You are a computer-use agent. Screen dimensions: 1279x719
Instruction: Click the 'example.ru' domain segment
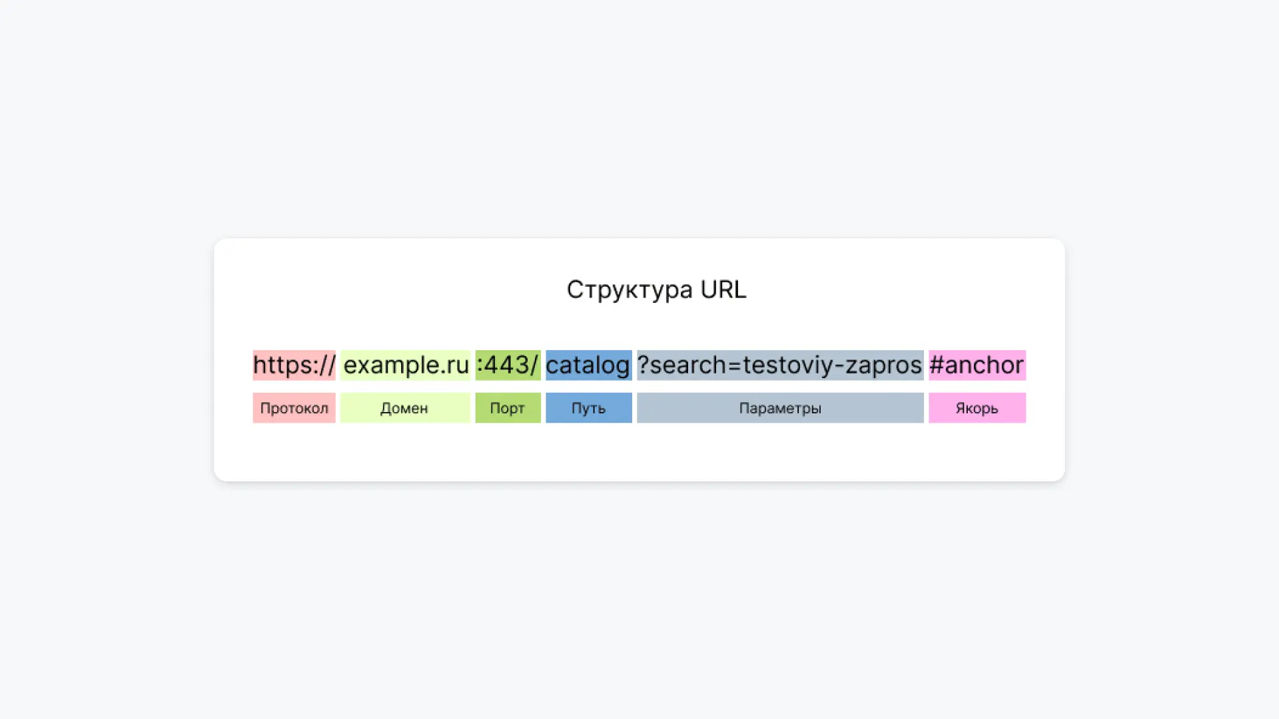[405, 365]
